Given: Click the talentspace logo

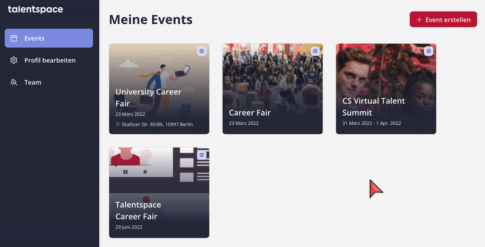Looking at the screenshot, I should coord(35,10).
